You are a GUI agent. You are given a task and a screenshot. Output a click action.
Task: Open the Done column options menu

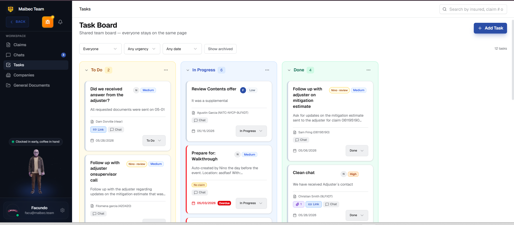368,70
